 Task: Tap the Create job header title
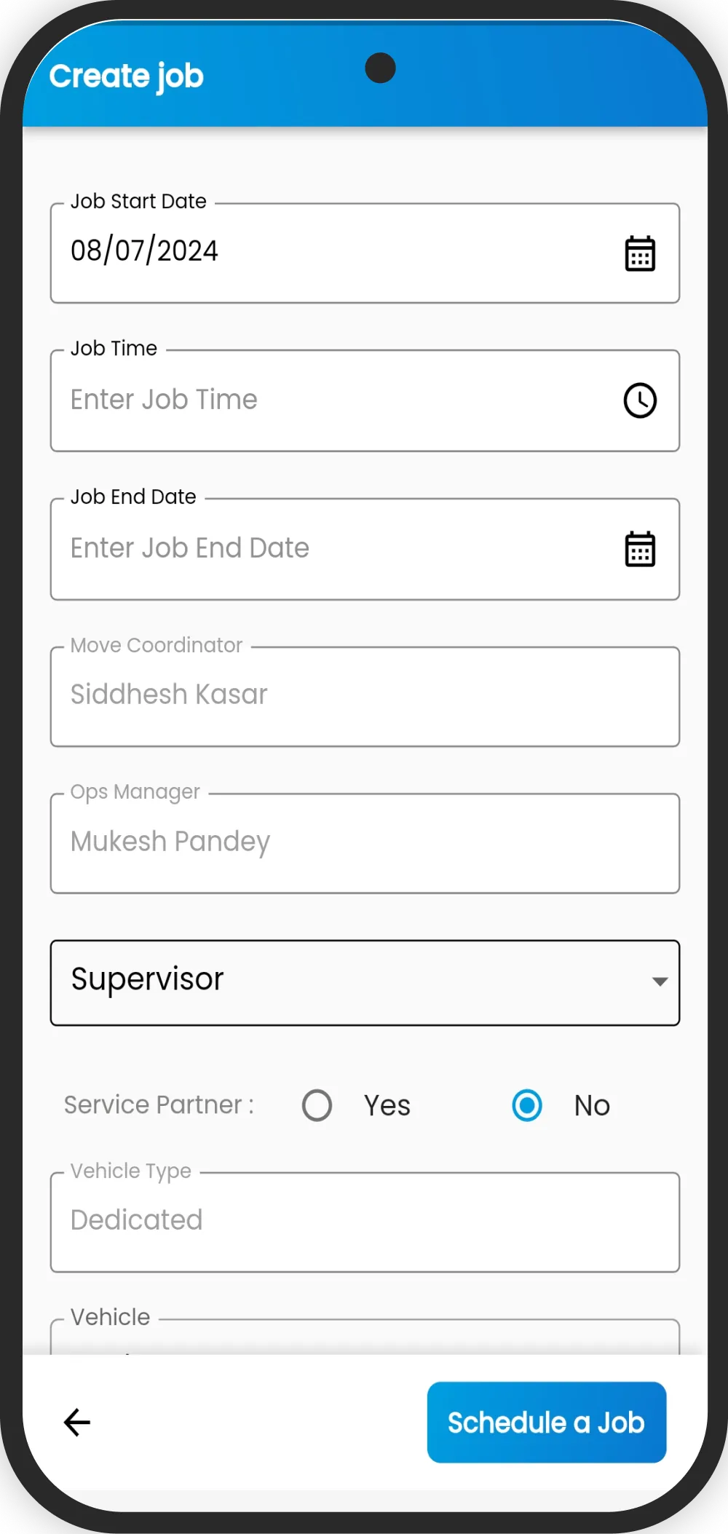[x=127, y=76]
